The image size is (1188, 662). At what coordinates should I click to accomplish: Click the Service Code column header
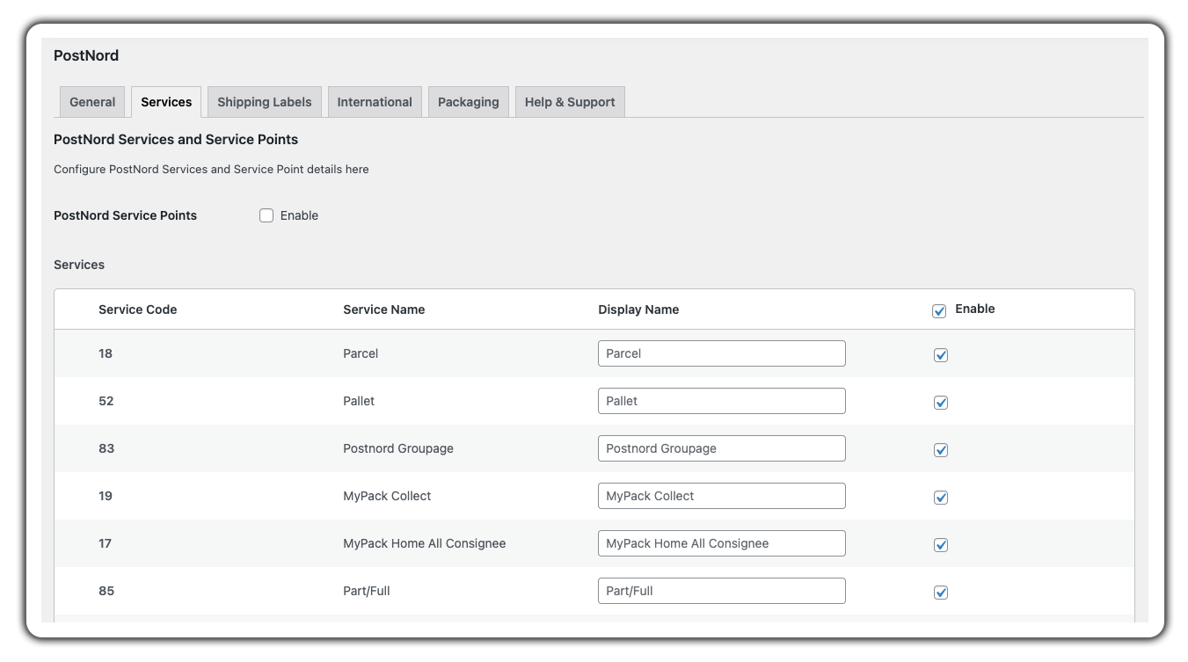pyautogui.click(x=138, y=309)
